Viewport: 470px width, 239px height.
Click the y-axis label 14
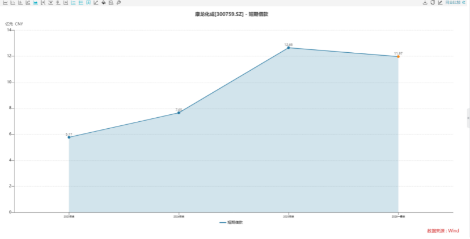[9, 30]
